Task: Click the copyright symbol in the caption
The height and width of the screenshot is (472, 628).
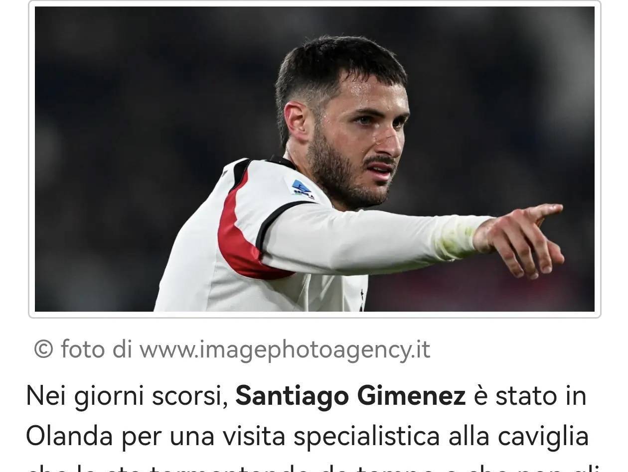Action: point(43,349)
